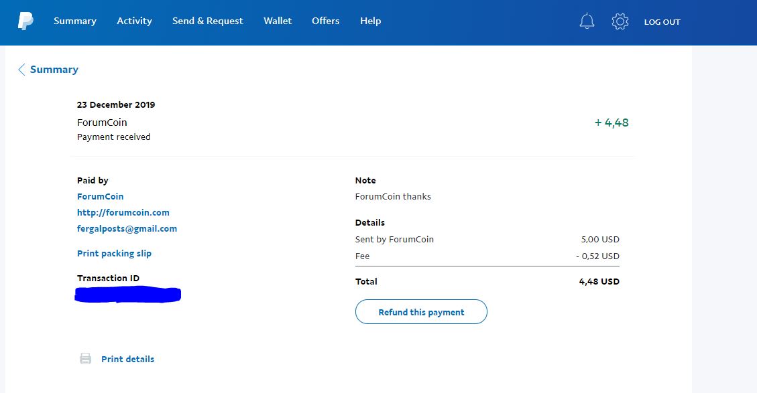Image resolution: width=757 pixels, height=393 pixels.
Task: Open the http://forumcoin.com link
Action: 123,212
